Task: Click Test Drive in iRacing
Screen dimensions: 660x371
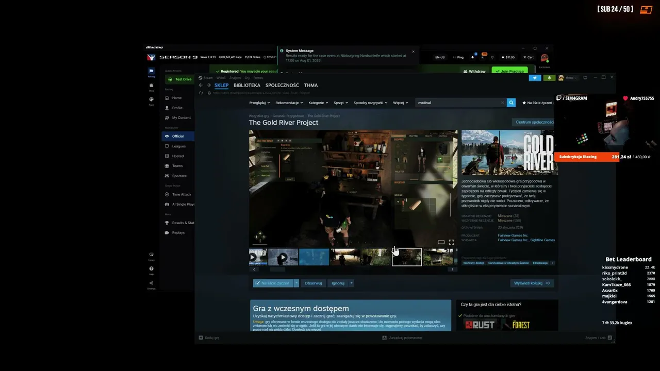Action: pyautogui.click(x=180, y=79)
